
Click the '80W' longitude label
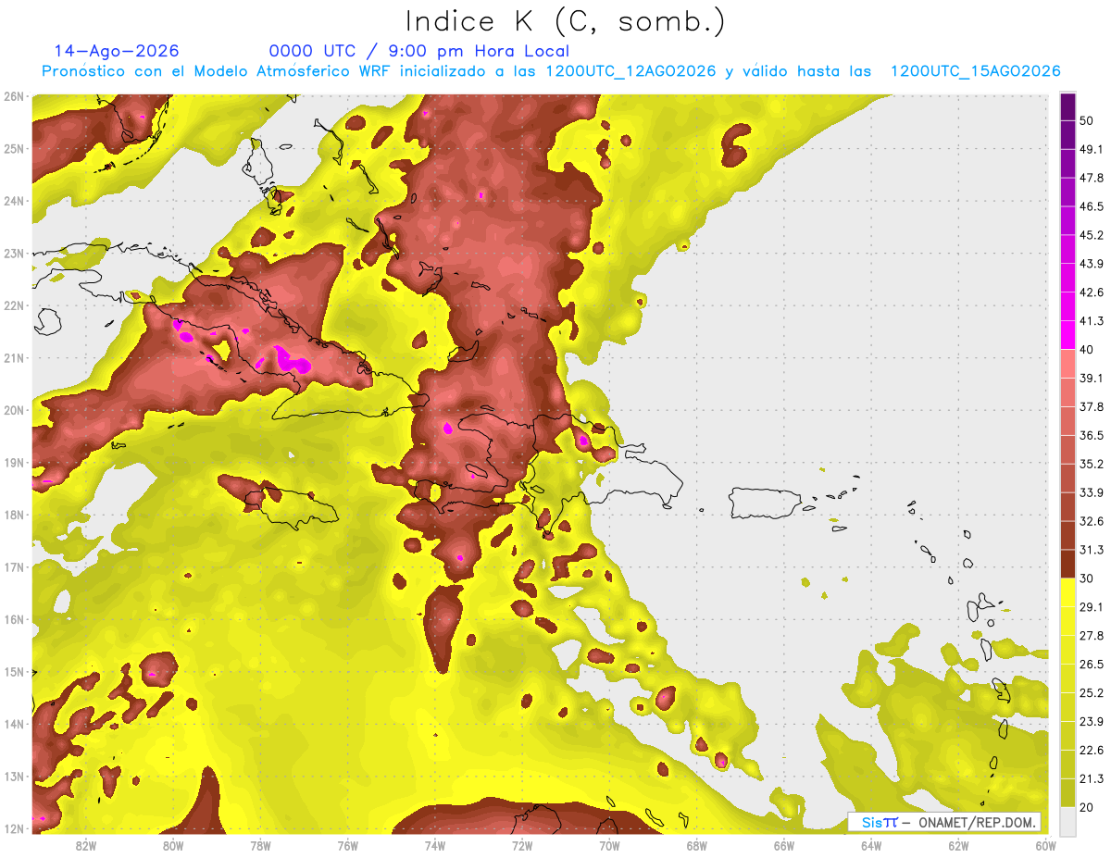(x=173, y=845)
